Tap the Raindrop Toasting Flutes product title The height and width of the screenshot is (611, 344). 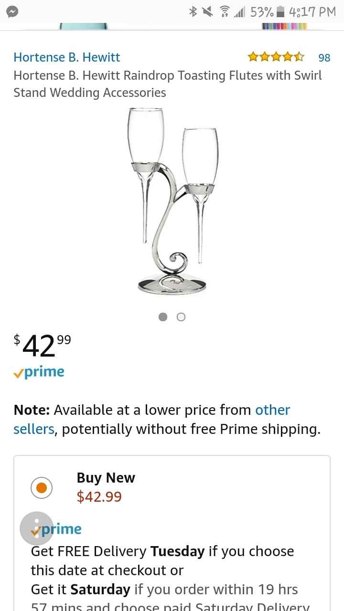click(167, 84)
